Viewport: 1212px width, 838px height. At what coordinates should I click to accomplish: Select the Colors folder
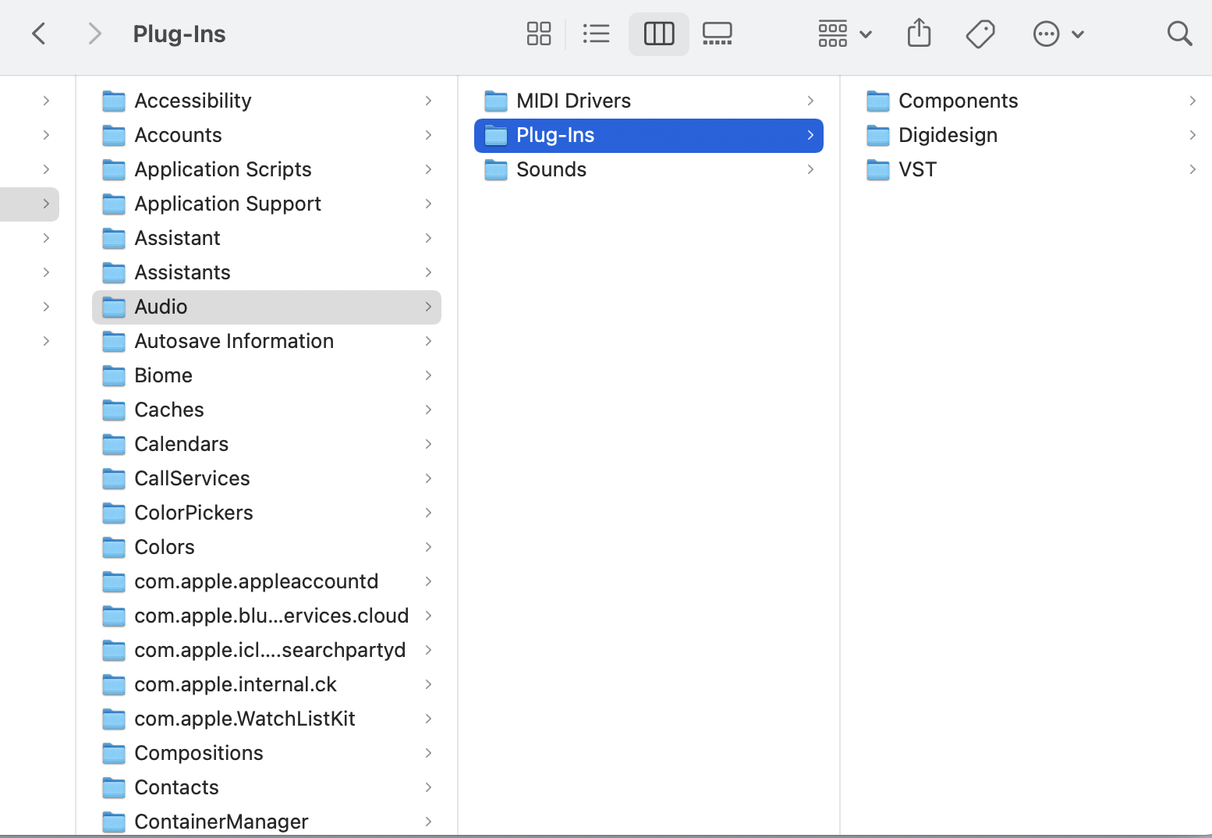(x=267, y=547)
